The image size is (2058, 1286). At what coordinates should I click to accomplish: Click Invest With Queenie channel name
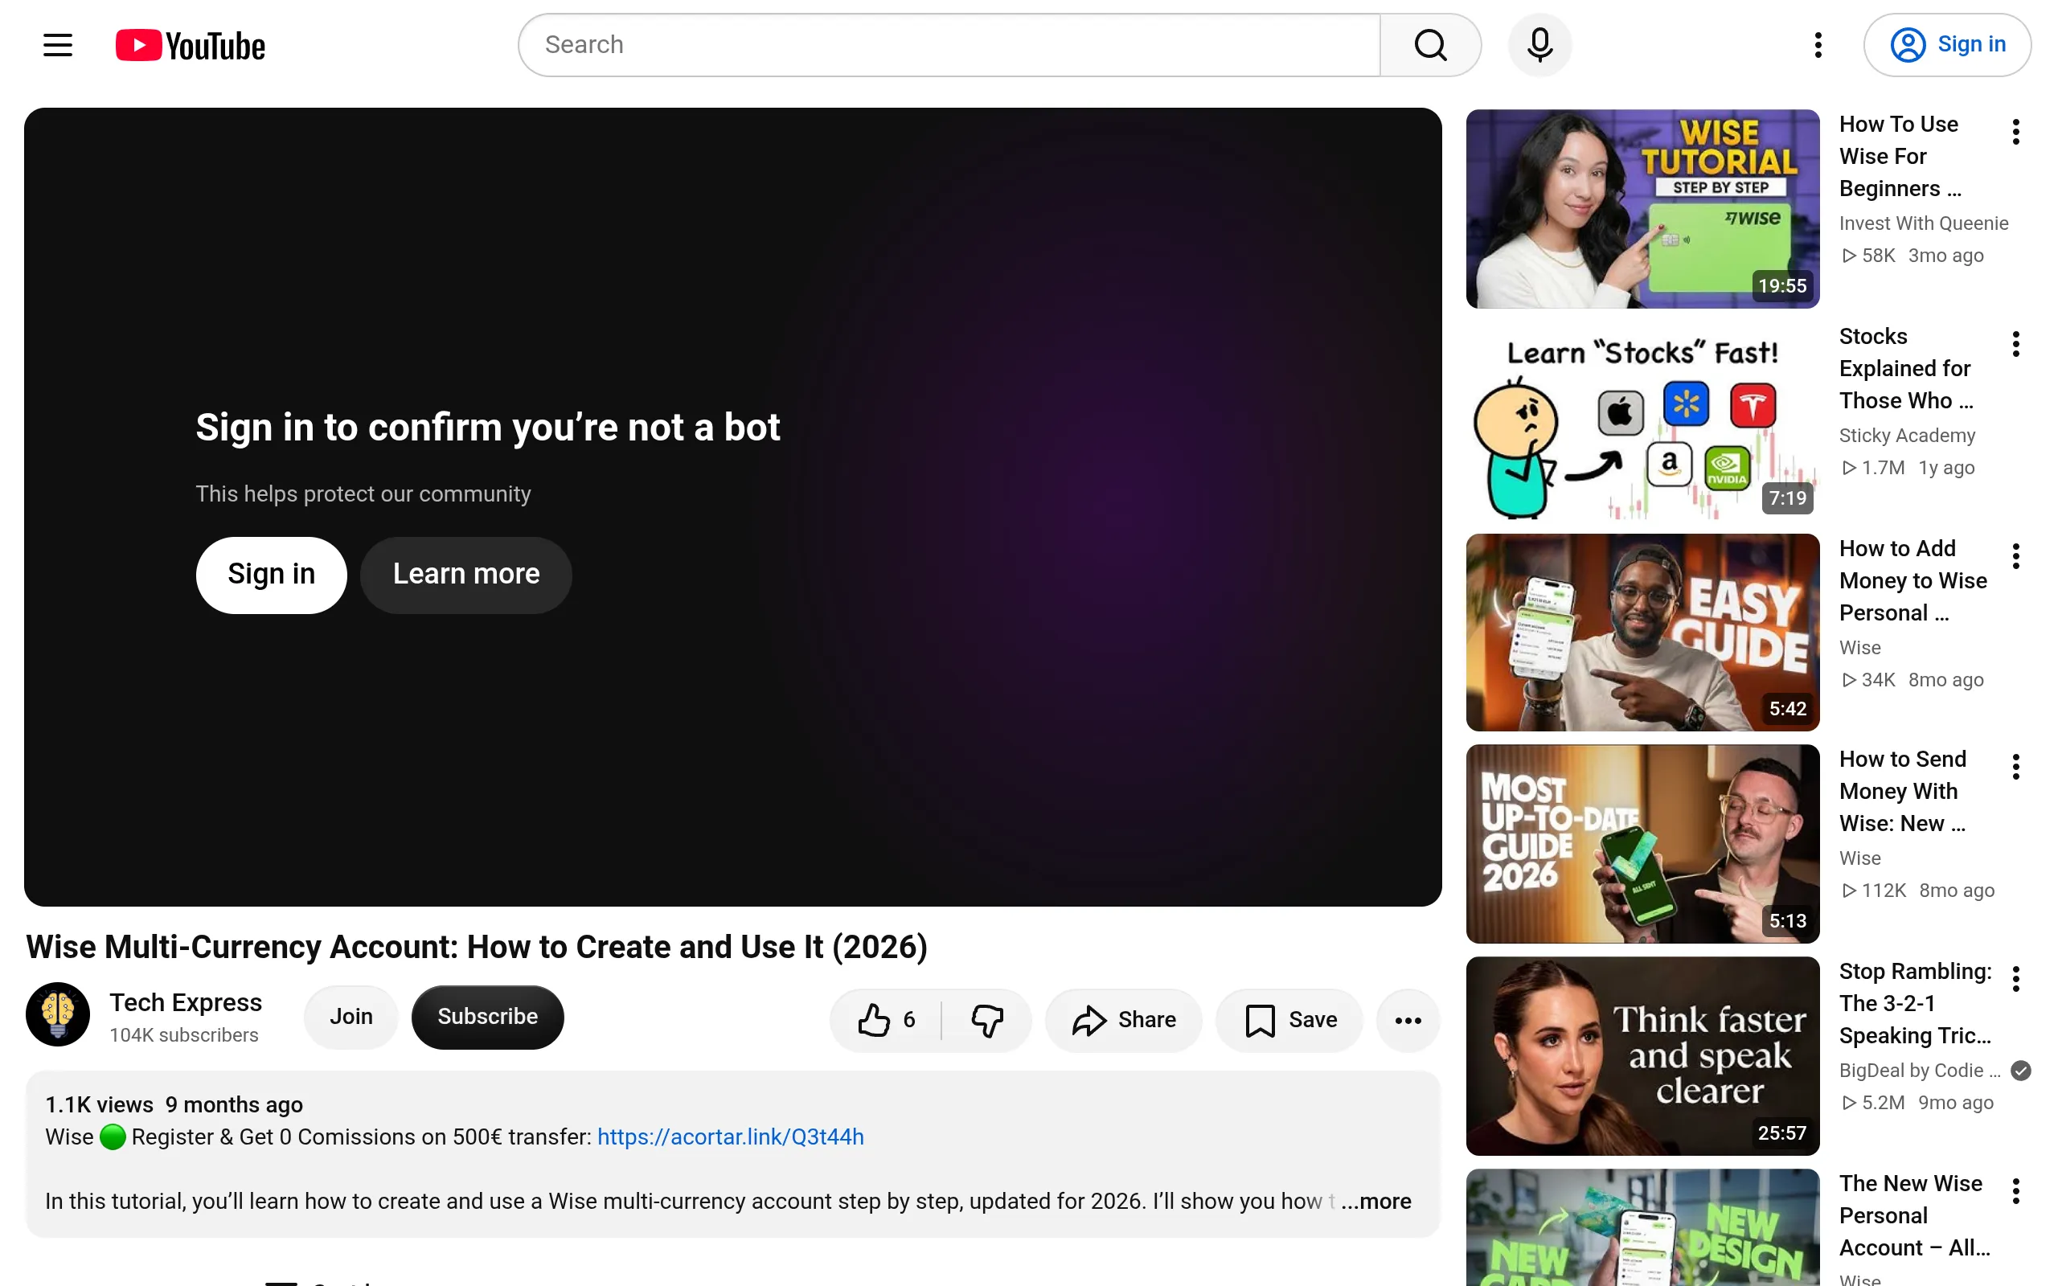tap(1924, 223)
